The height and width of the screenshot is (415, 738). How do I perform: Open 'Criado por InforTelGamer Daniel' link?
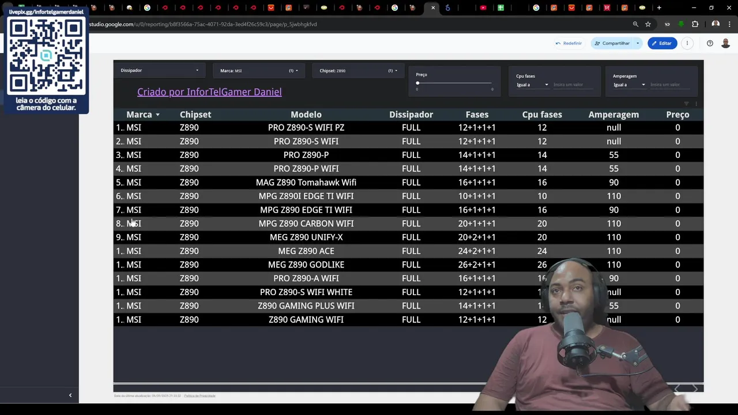[209, 92]
